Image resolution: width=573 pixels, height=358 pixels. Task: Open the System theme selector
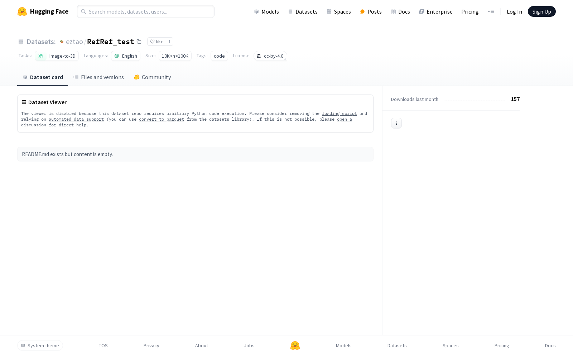click(x=40, y=345)
